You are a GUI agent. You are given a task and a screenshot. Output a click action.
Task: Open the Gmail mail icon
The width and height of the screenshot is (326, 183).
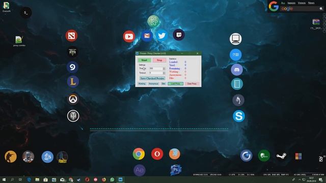147,36
